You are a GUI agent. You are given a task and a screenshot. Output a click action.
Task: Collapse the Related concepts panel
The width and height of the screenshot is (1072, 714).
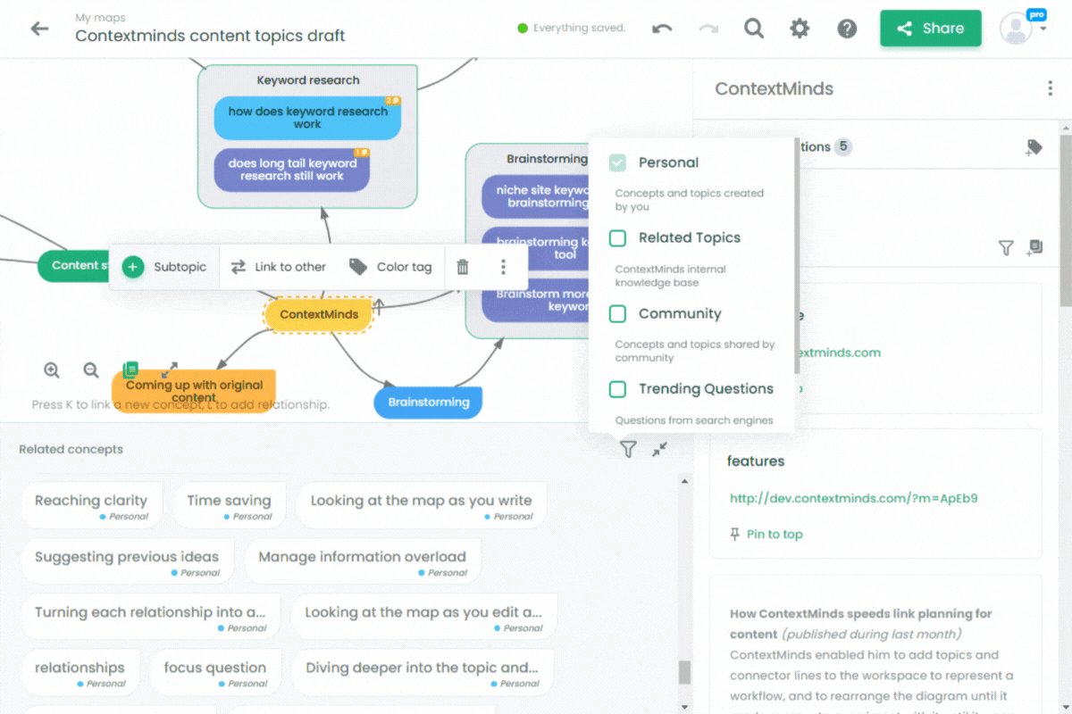tap(659, 449)
